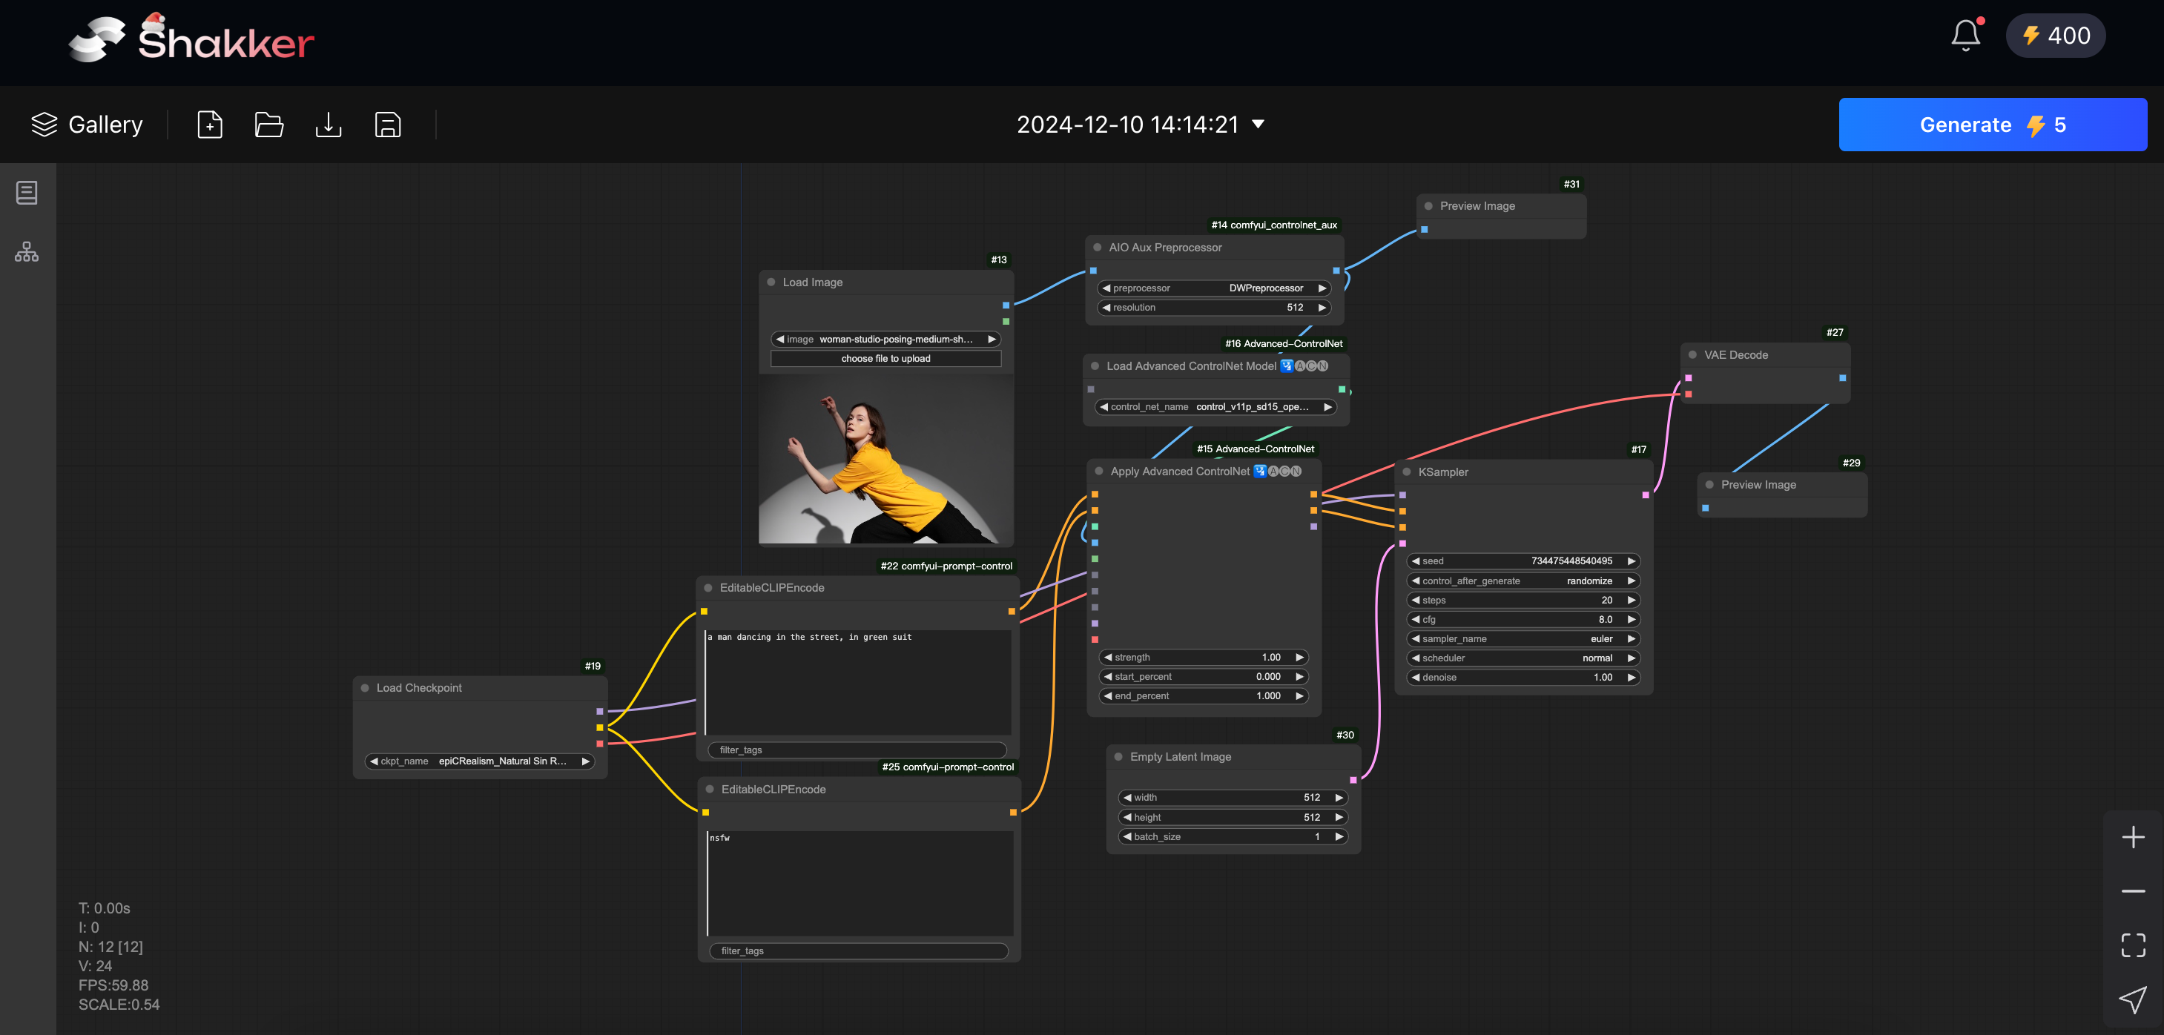Click choose file to upload in Load Image
The width and height of the screenshot is (2164, 1035).
coord(885,358)
